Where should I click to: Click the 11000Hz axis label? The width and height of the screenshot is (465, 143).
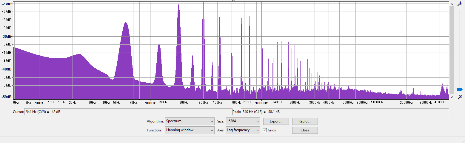tap(377, 102)
